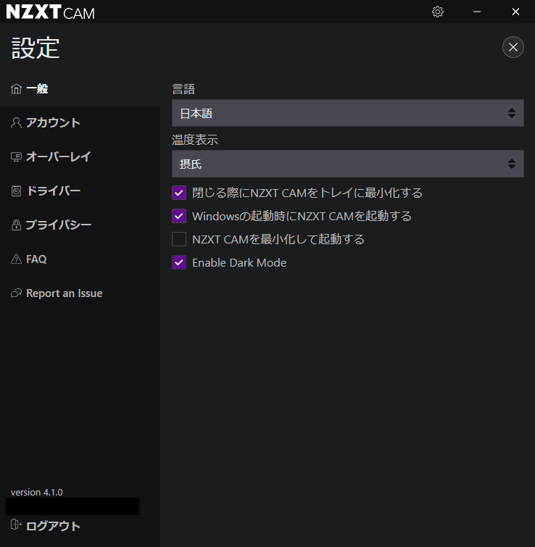Screen dimensions: 535x547
Task: Open the 温度表示 dropdown showing 摂氏
Action: click(x=347, y=164)
